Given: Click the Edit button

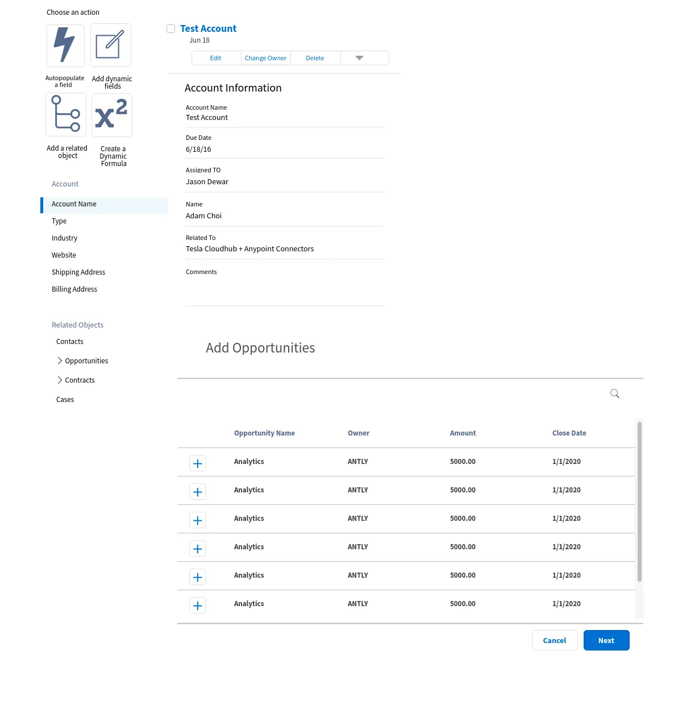Looking at the screenshot, I should pos(216,58).
